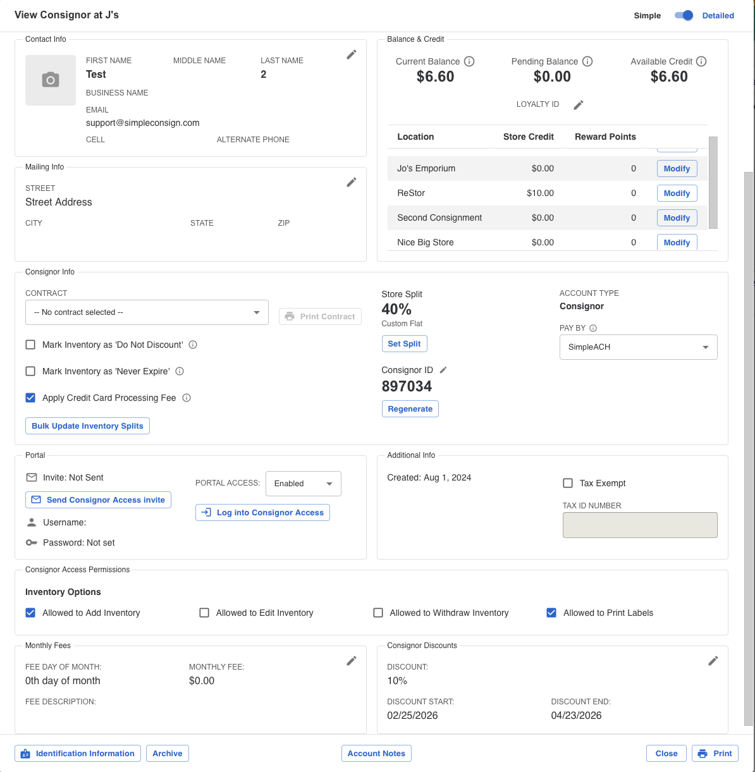Edit Contact Info with pencil icon
This screenshot has height=772, width=755.
[352, 54]
